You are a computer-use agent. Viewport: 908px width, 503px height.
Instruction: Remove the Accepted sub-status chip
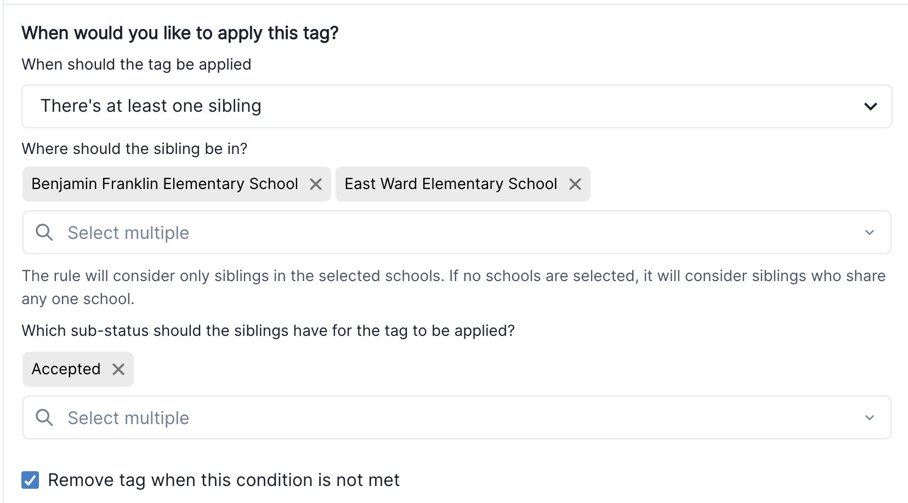(x=118, y=369)
